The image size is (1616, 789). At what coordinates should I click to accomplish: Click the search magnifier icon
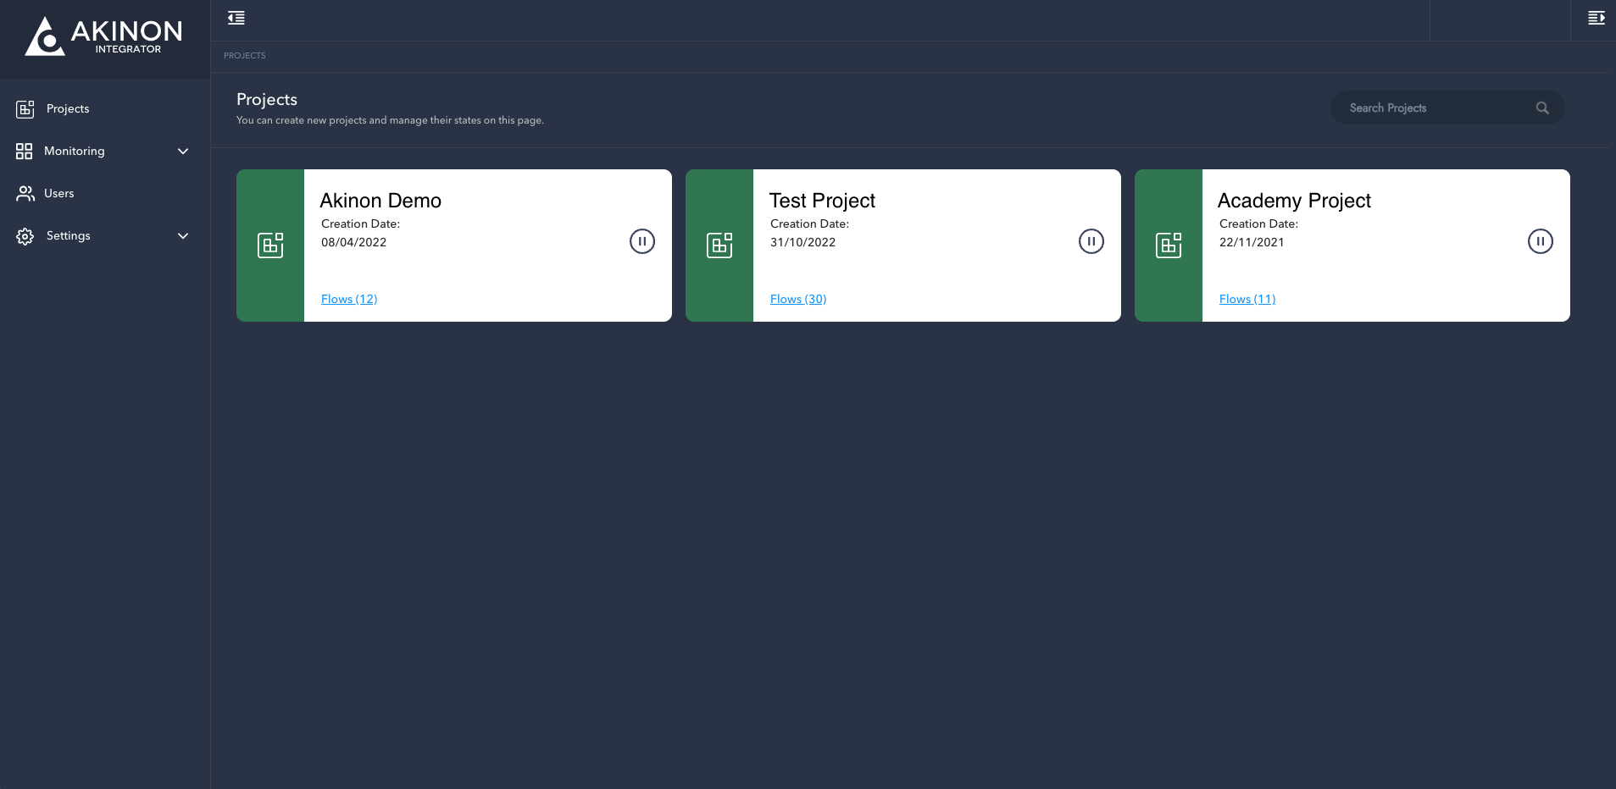point(1542,108)
